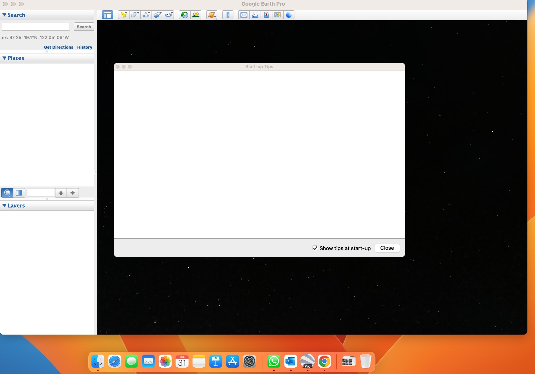535x374 pixels.
Task: Collapse the Places panel
Action: (4, 58)
